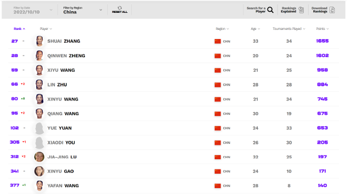The image size is (347, 194).
Task: Click the Download Rankings file icon
Action: [x=332, y=10]
